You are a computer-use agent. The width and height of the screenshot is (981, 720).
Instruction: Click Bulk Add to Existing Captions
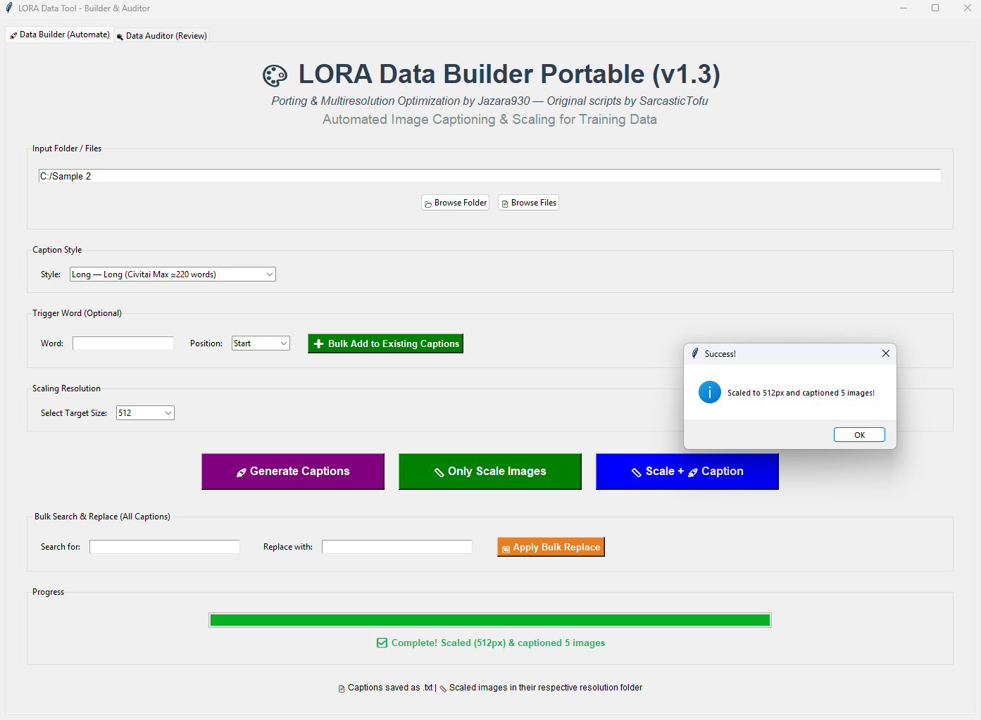coord(385,343)
